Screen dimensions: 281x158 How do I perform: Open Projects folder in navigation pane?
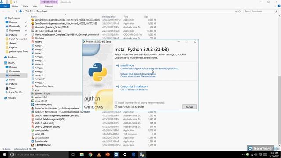tap(13, 47)
